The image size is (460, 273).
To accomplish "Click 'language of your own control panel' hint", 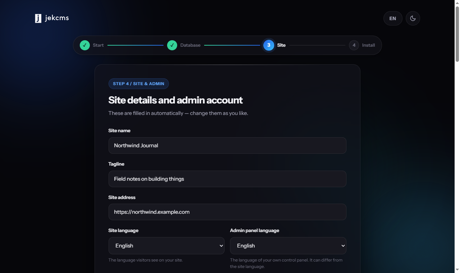I will [x=286, y=263].
